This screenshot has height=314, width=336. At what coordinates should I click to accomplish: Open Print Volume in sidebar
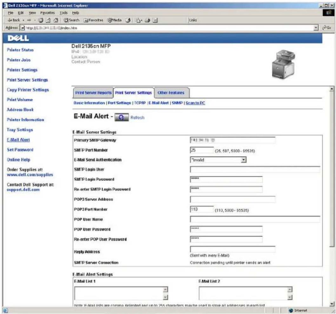pos(20,100)
